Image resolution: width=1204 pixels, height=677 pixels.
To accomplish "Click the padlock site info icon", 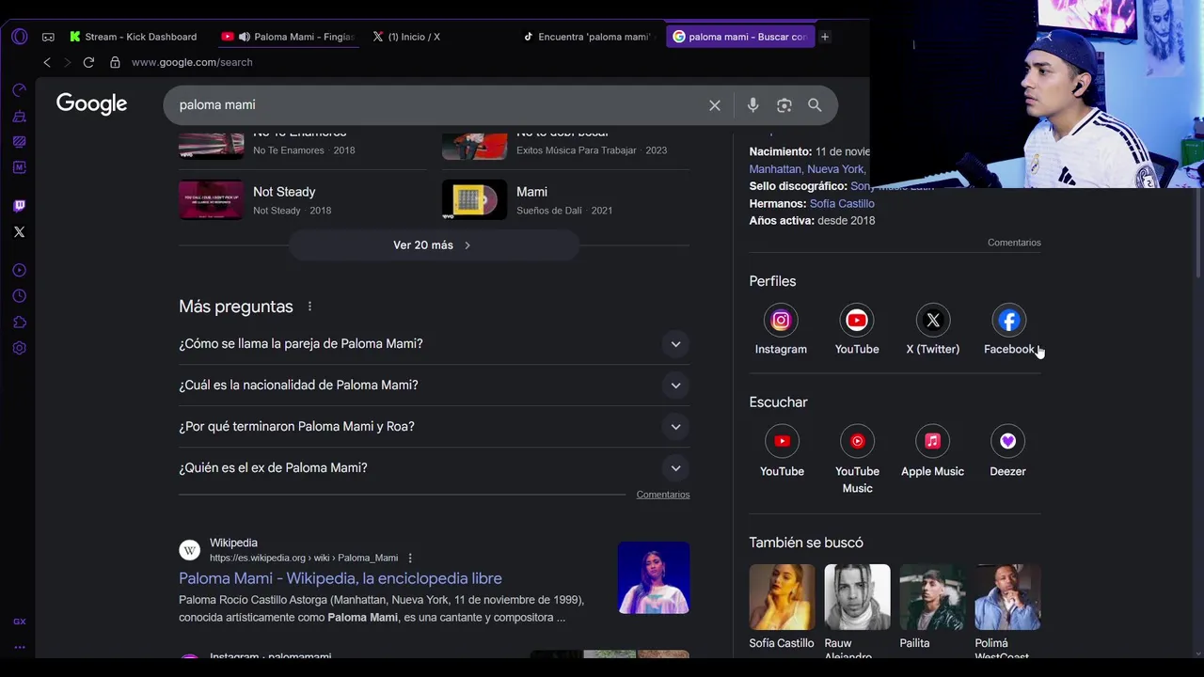I will (x=115, y=62).
